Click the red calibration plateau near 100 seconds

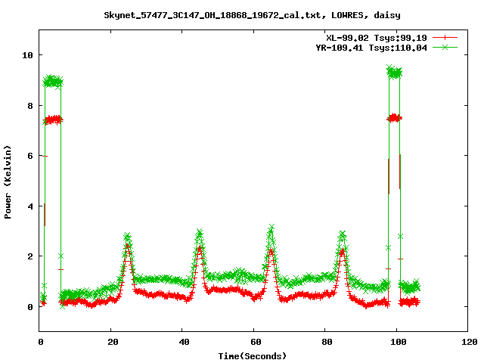click(394, 118)
